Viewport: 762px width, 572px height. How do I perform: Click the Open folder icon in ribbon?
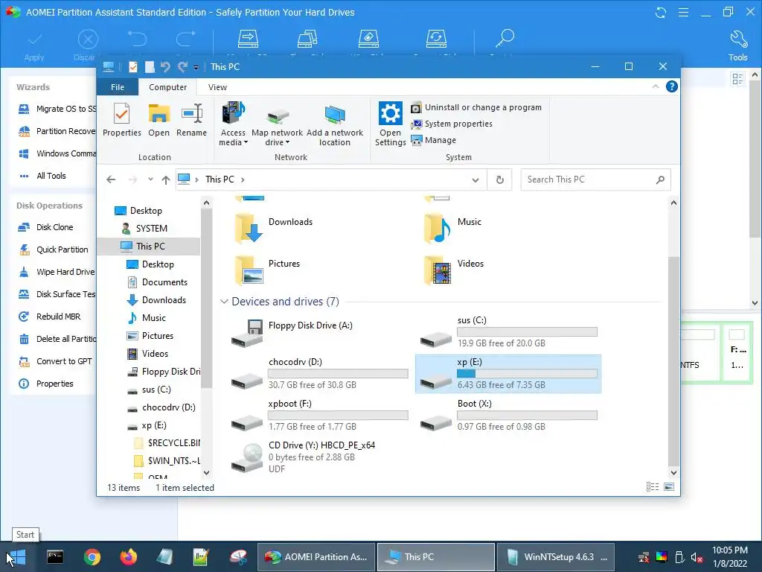pyautogui.click(x=159, y=120)
